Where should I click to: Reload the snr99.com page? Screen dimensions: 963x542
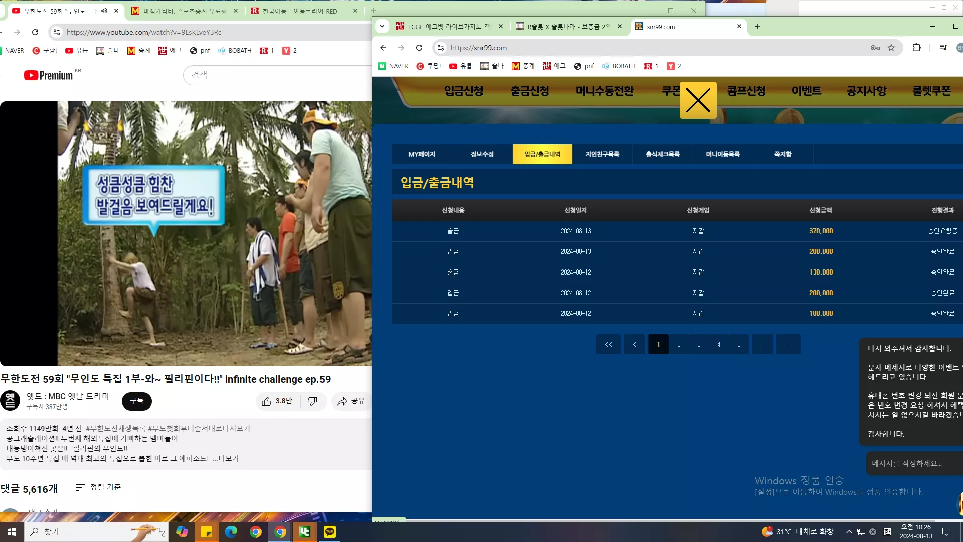pos(419,48)
